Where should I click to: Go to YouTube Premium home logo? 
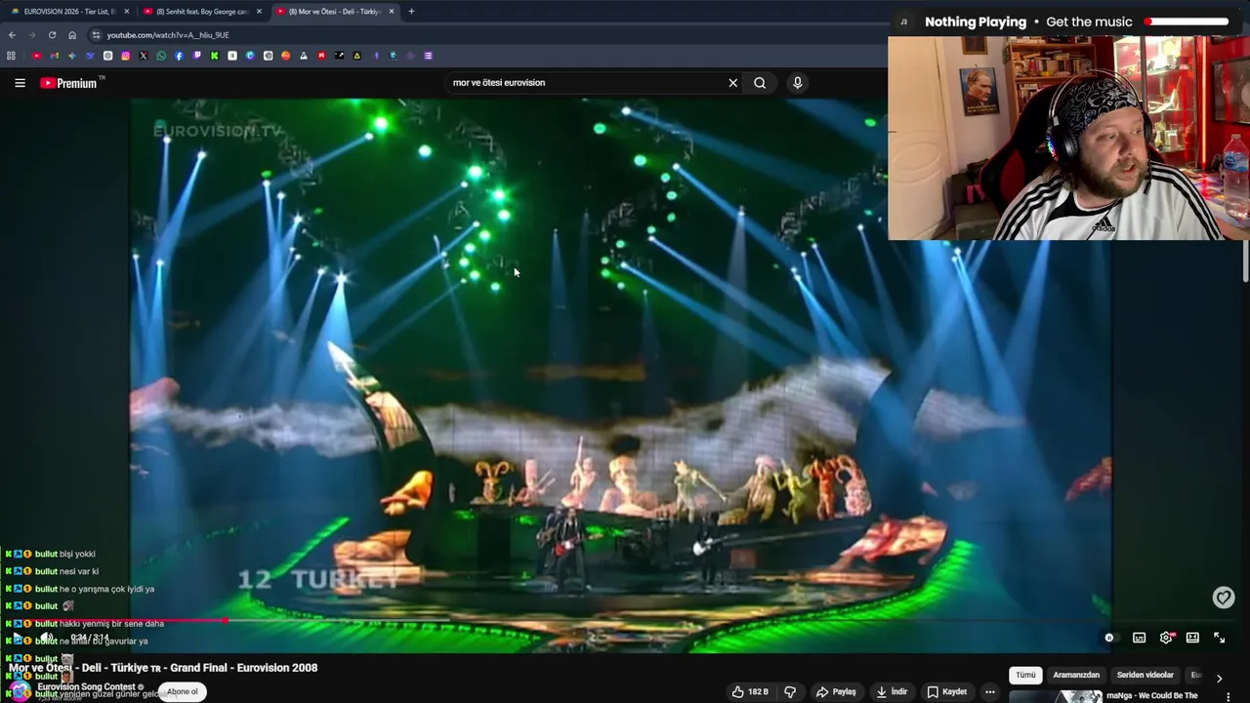point(68,83)
